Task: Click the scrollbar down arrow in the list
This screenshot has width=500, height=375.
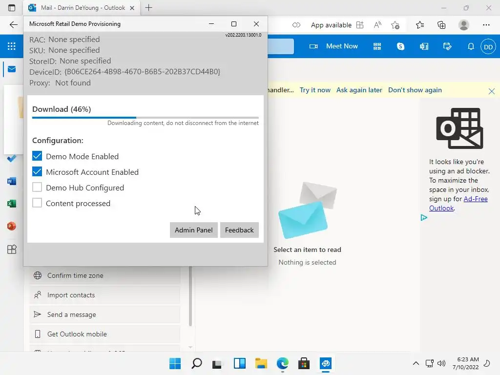Action: [190, 347]
